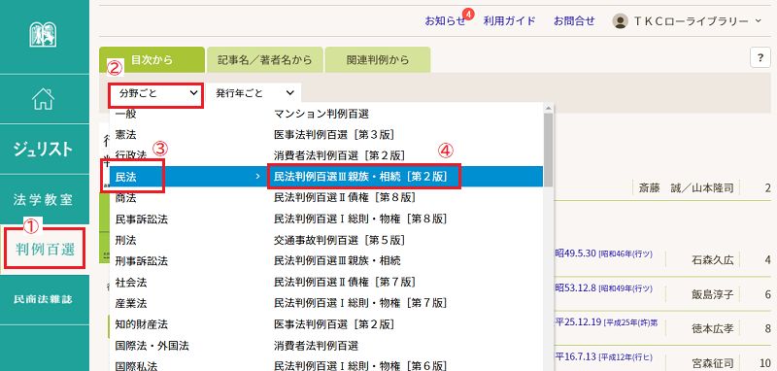Click authors 斎藤 誠／山本隆司
The height and width of the screenshot is (371, 777).
(687, 188)
